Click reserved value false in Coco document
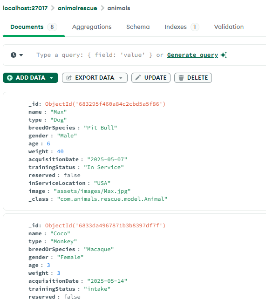Image resolution: width=266 pixels, height=300 pixels. [x=72, y=297]
